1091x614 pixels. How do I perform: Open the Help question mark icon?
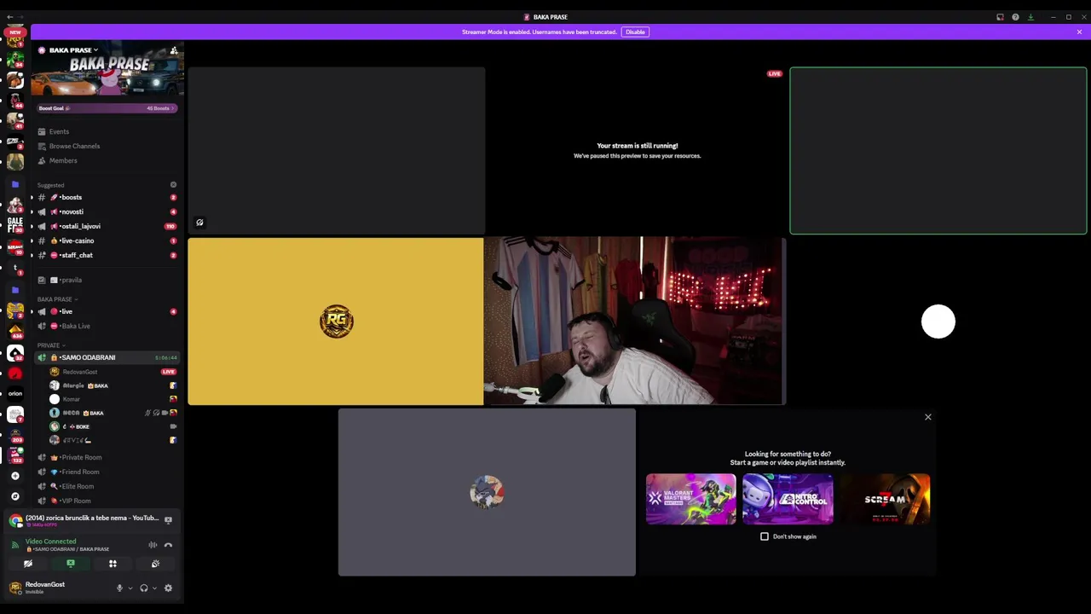[x=1015, y=17]
